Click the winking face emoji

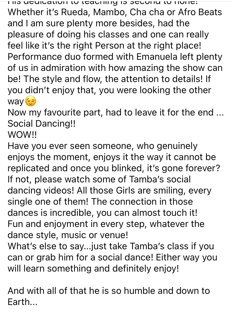31,101
